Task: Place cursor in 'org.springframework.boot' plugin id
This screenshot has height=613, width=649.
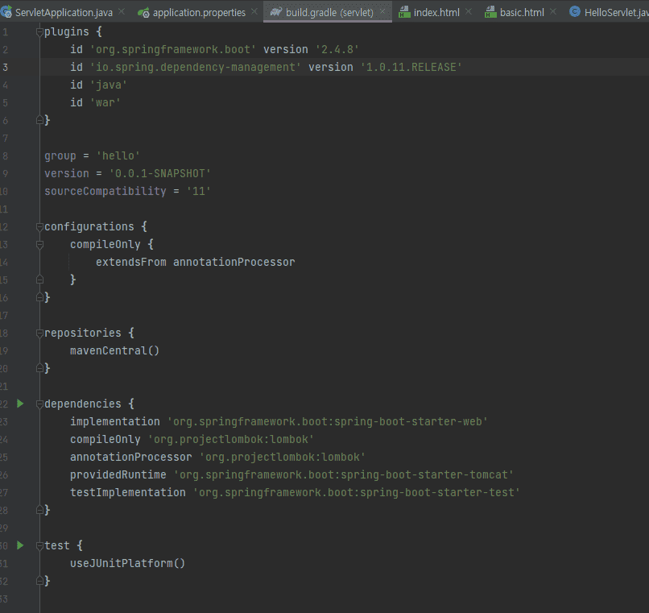Action: (172, 49)
